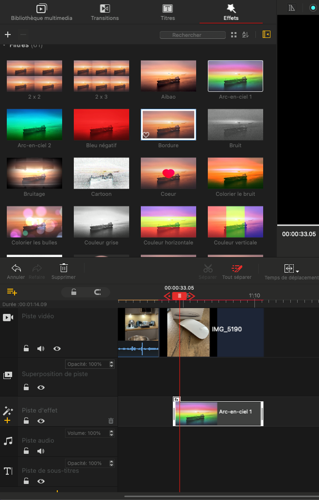The width and height of the screenshot is (319, 500).
Task: Pick the Coeur filter
Action: click(168, 173)
